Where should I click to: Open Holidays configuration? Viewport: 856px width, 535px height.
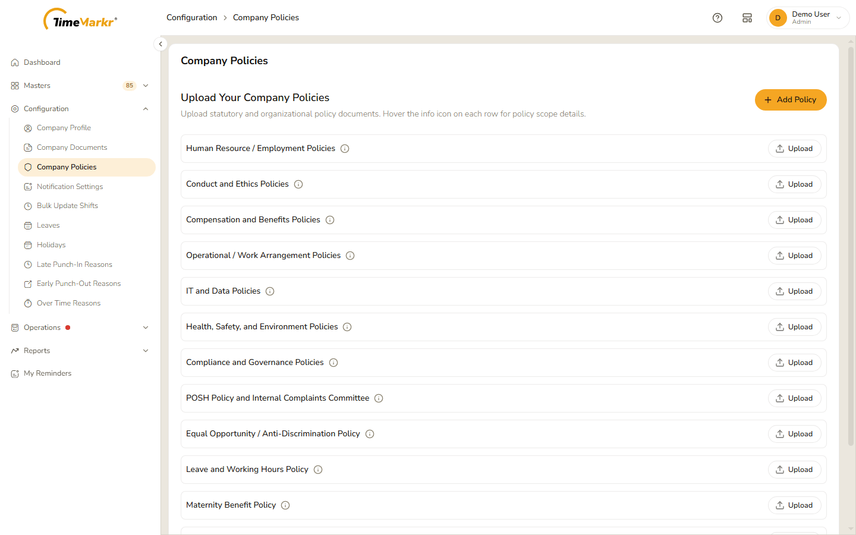(51, 245)
